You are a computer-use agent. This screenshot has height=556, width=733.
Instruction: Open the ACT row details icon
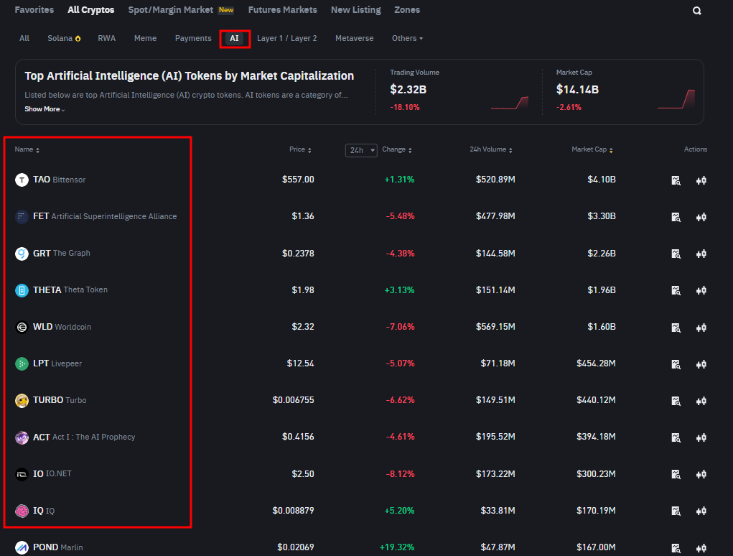[x=676, y=437]
